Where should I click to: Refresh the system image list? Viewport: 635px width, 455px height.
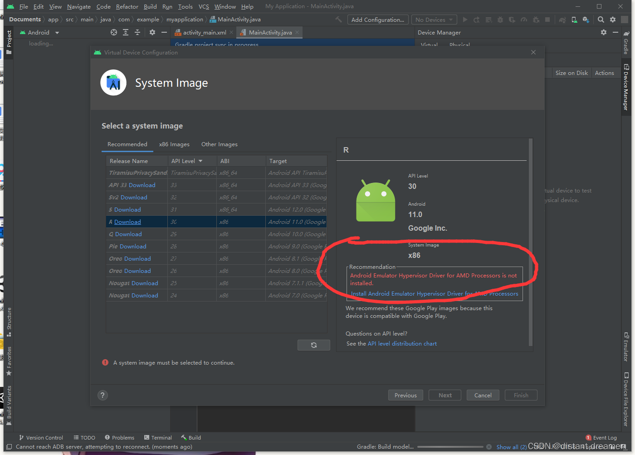click(x=314, y=345)
